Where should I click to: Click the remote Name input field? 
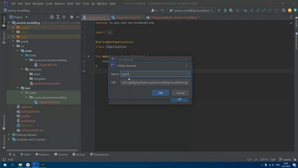155,74
